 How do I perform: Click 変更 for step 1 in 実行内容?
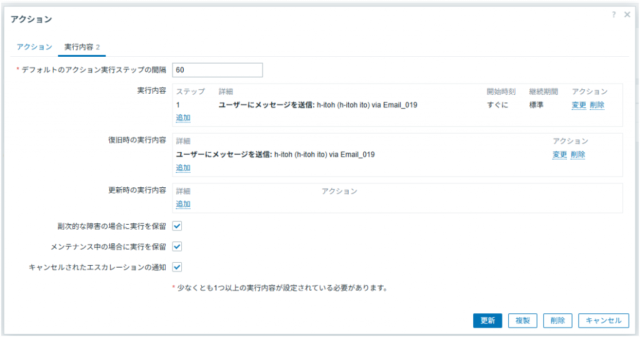pyautogui.click(x=579, y=105)
